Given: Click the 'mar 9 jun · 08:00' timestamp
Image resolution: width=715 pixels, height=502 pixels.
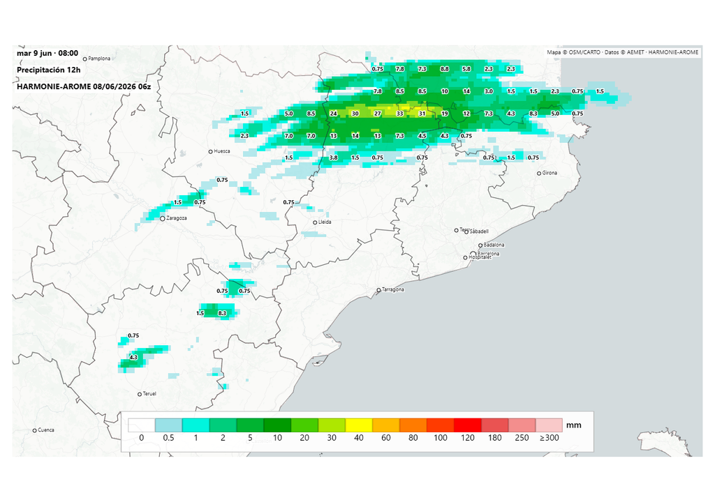Looking at the screenshot, I should 47,53.
